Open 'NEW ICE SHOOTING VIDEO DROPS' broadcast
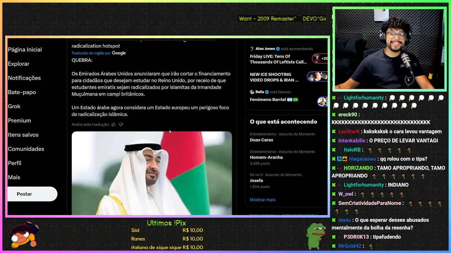The image size is (451, 253). click(274, 77)
